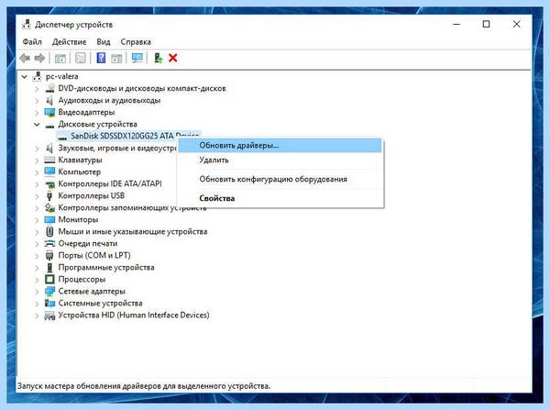The image size is (550, 410).
Task: Click the Очереди печати printer icon
Action: (x=49, y=244)
